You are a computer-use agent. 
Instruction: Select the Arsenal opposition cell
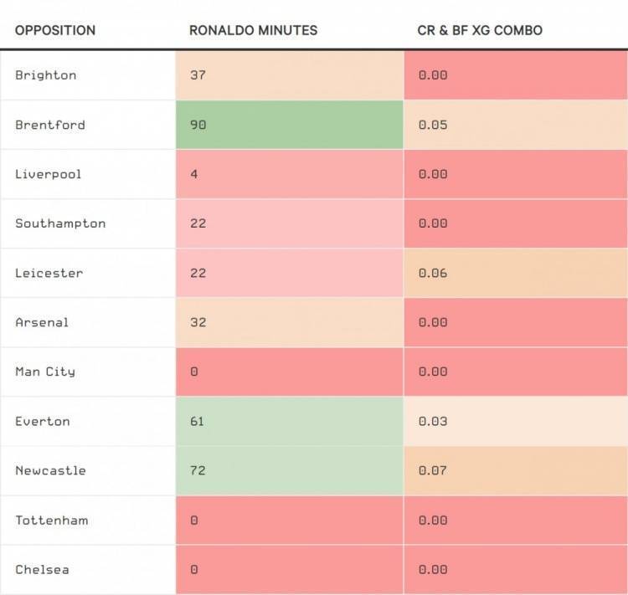[x=42, y=322]
